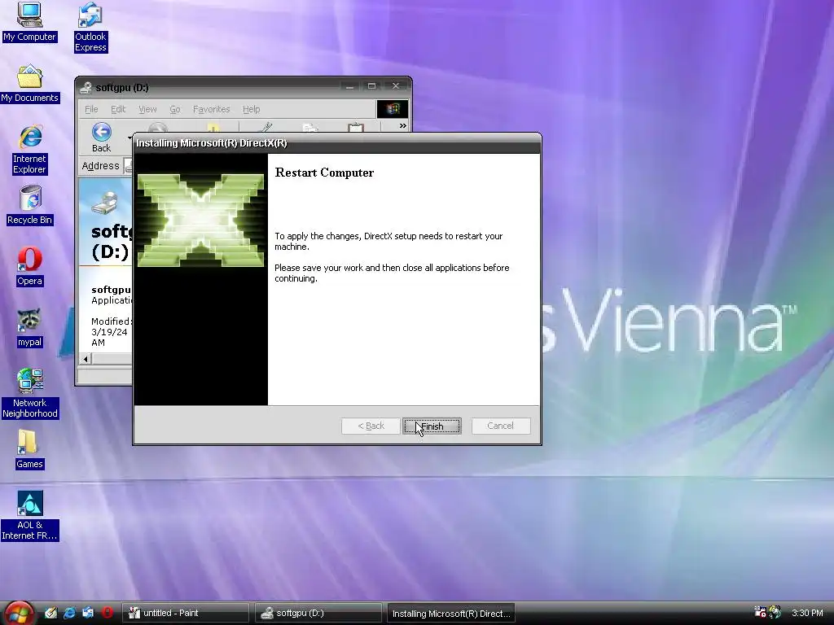The image size is (834, 625).
Task: Select the My Documents desktop icon
Action: (30, 84)
